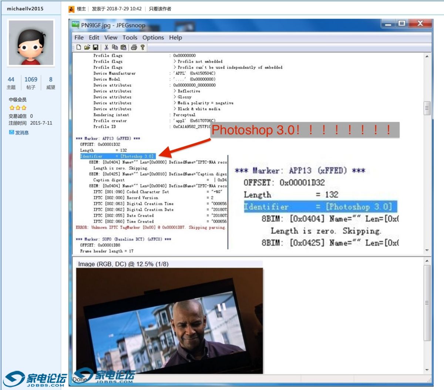Viewport: 444px width, 390px height.
Task: Click the 只看该作者 author-only link
Action: pos(160,9)
